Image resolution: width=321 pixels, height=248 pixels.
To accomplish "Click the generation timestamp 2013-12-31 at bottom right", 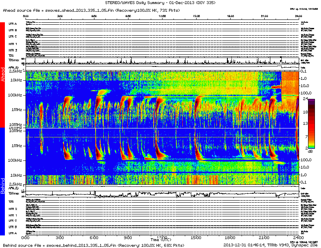I will 242,245.
